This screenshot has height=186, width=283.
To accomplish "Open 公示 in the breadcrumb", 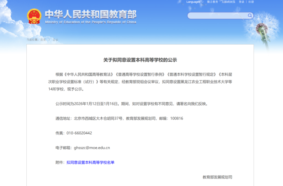I will tap(55, 40).
